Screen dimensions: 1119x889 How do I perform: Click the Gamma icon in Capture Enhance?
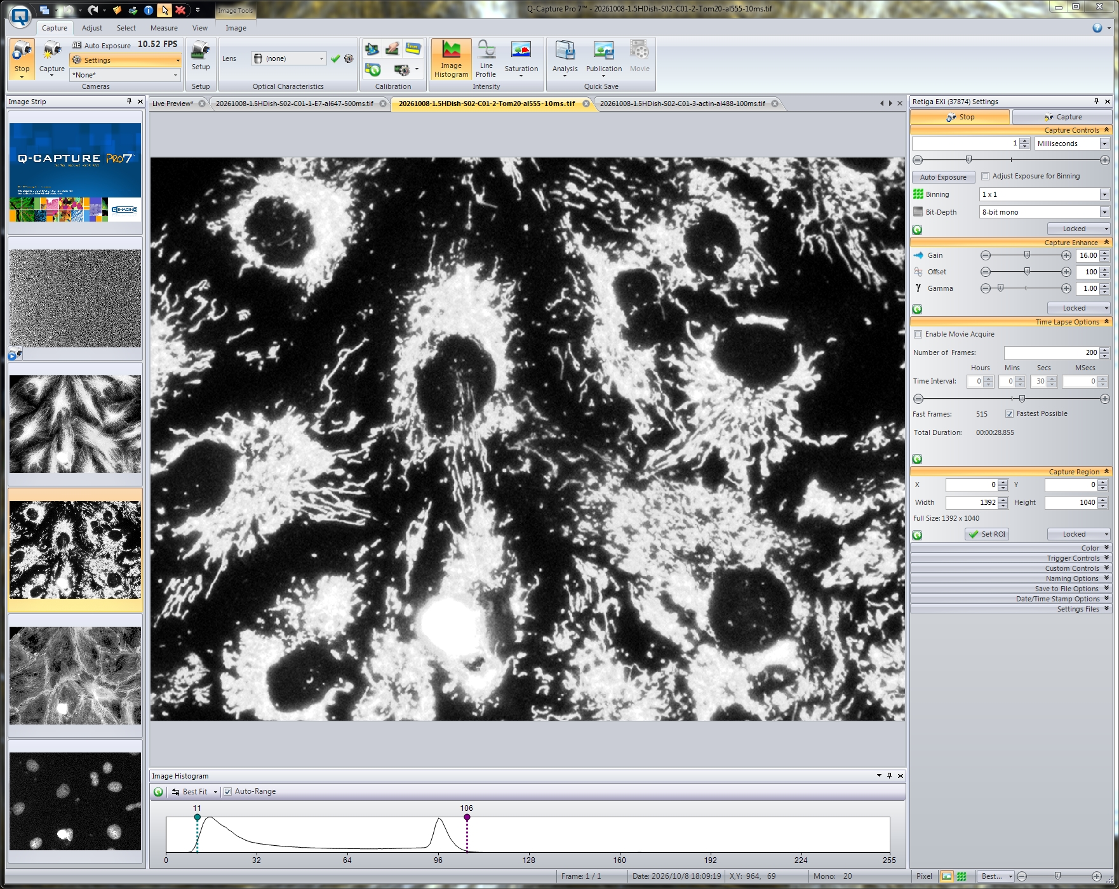pyautogui.click(x=918, y=288)
